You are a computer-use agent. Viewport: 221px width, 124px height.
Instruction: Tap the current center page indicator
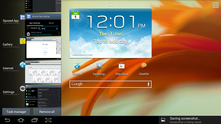(x=110, y=5)
